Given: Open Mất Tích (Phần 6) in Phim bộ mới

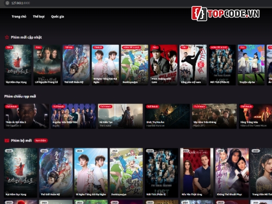Looking at the screenshot, I should [162, 173].
